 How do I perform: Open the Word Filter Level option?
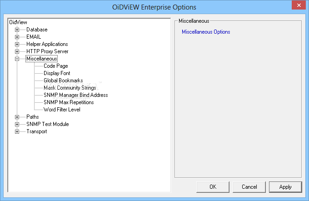62,110
